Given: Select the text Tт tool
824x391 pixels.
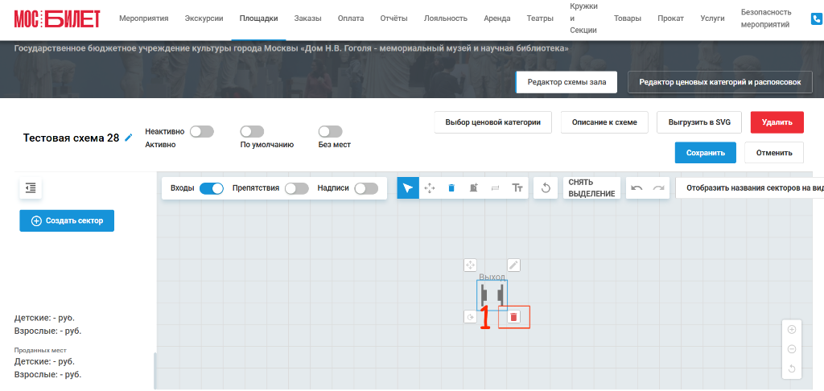Looking at the screenshot, I should click(x=517, y=188).
